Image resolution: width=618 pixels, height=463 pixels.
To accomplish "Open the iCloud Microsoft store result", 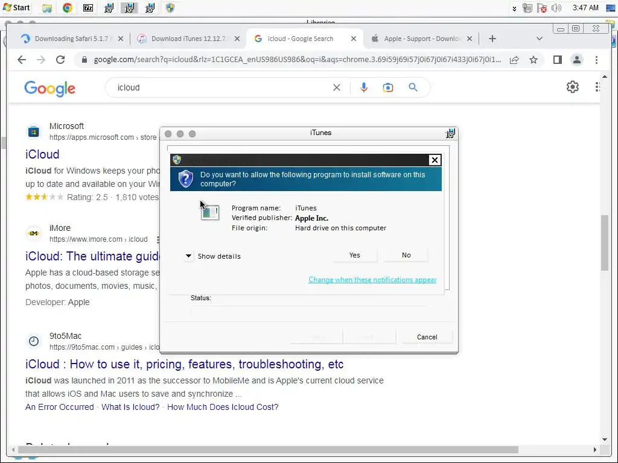I will tap(42, 154).
